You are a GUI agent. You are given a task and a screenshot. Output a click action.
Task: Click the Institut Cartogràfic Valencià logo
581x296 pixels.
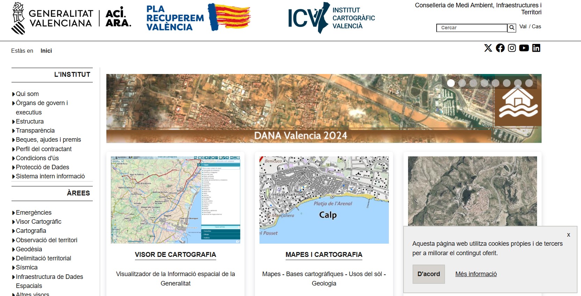[331, 18]
